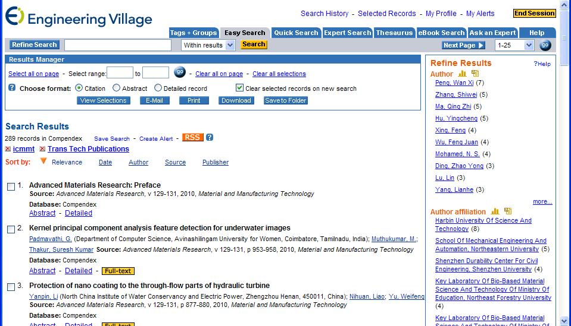Sort results by Publisher

[x=216, y=162]
